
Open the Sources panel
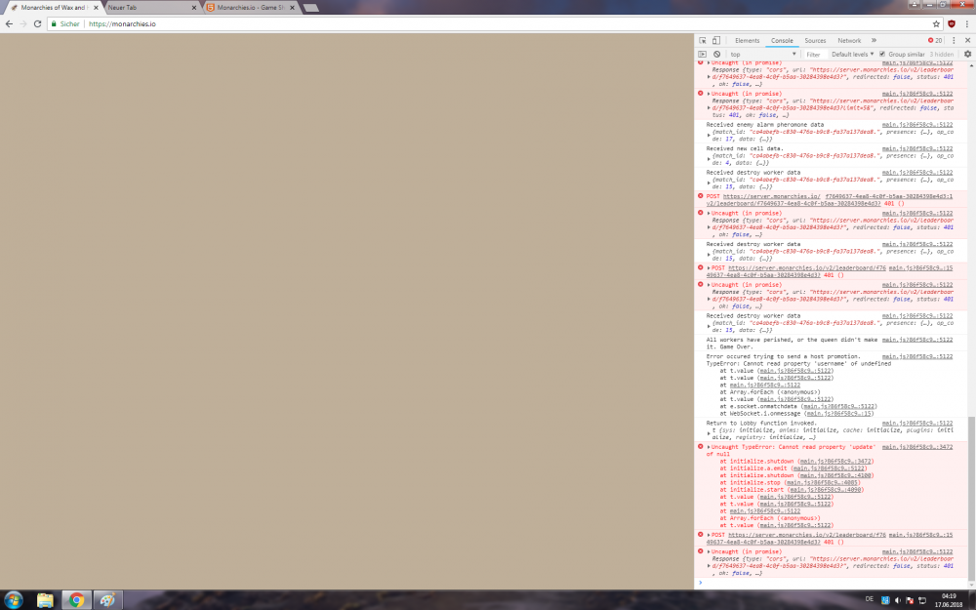(815, 40)
